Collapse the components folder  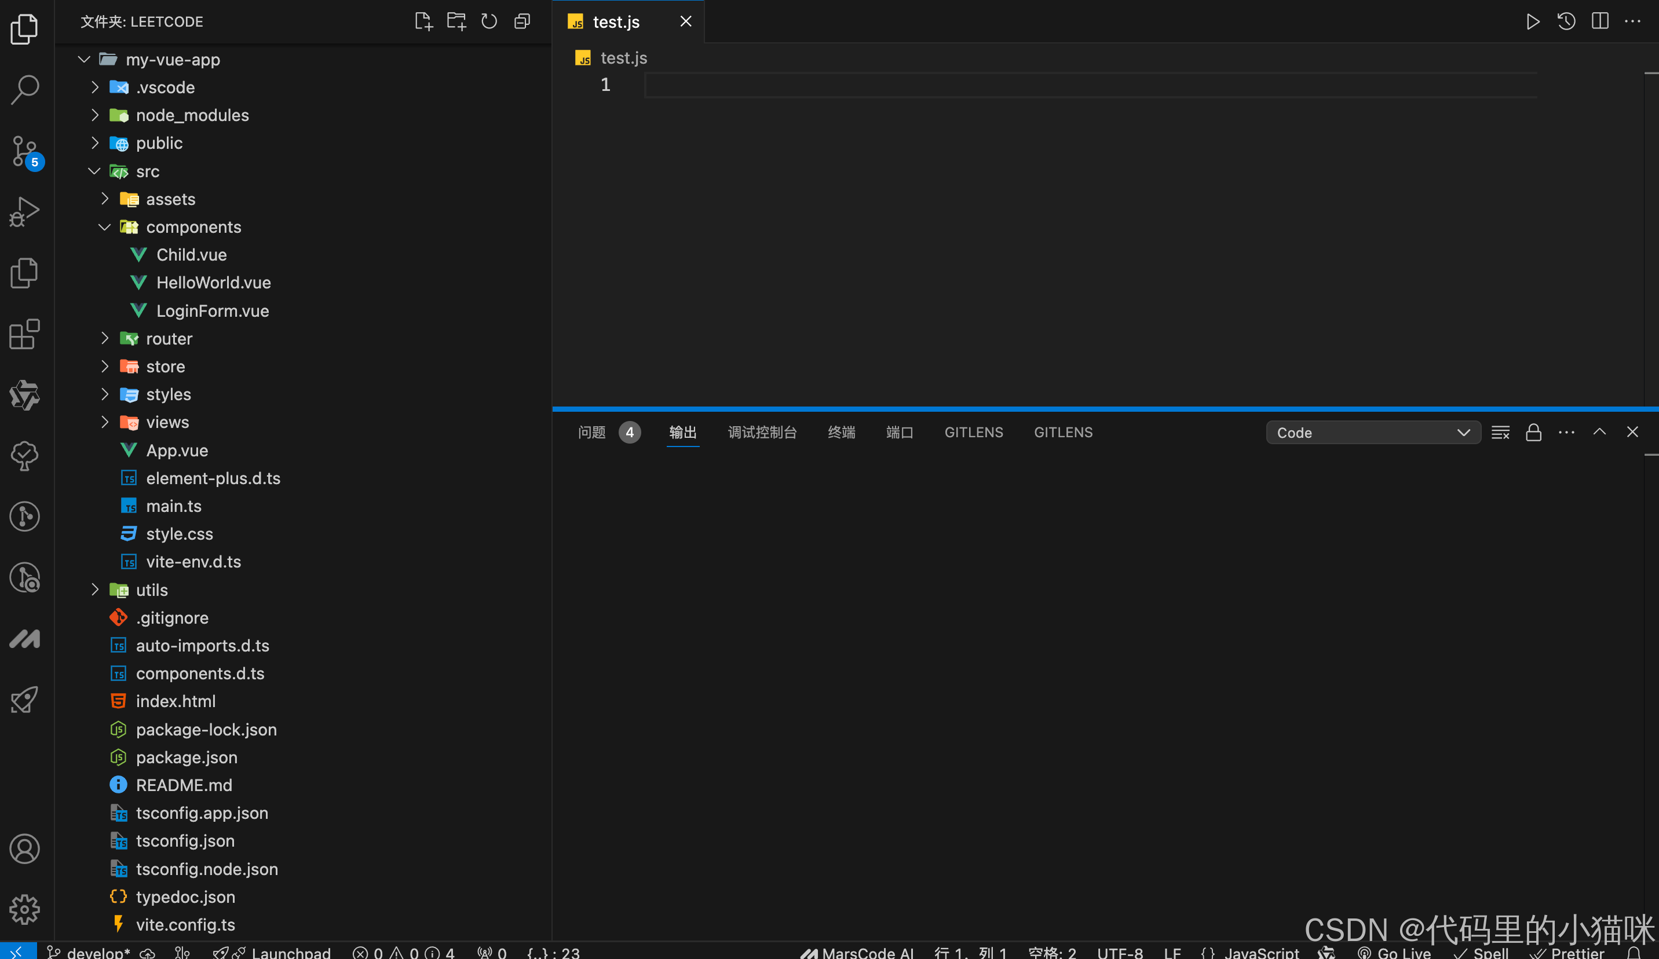pyautogui.click(x=193, y=227)
